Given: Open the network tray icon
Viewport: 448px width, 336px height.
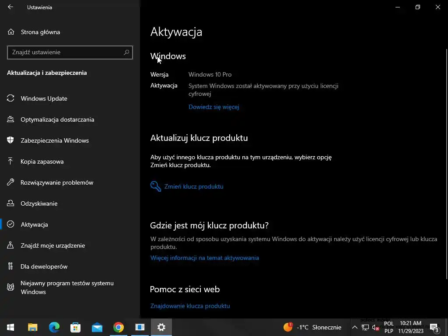Looking at the screenshot, I should pyautogui.click(x=365, y=327).
